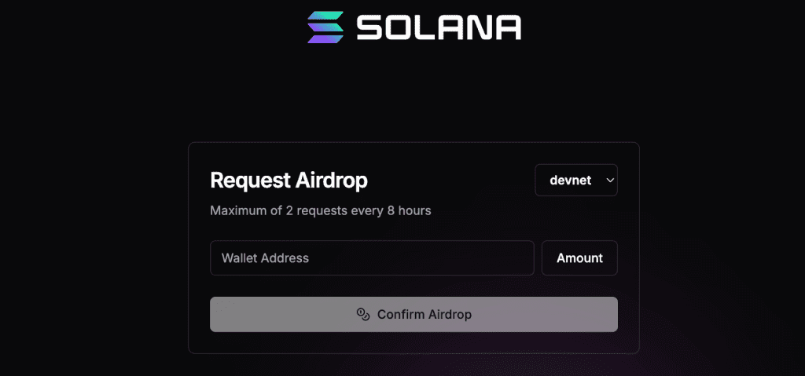Click the middle bar of Solana logo
Viewport: 805px width, 376px height.
pyautogui.click(x=325, y=27)
